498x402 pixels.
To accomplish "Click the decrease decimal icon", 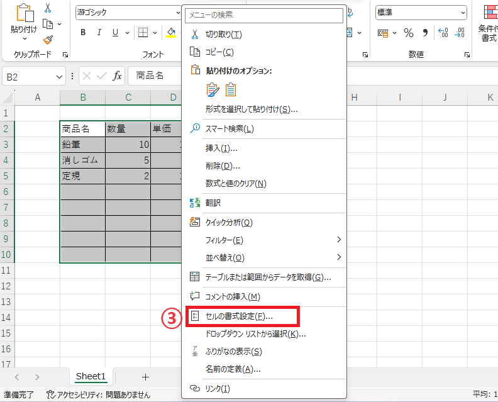I will coord(460,33).
